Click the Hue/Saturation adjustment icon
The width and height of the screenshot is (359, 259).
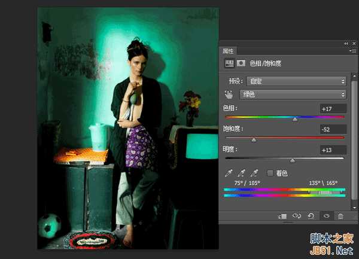click(229, 63)
